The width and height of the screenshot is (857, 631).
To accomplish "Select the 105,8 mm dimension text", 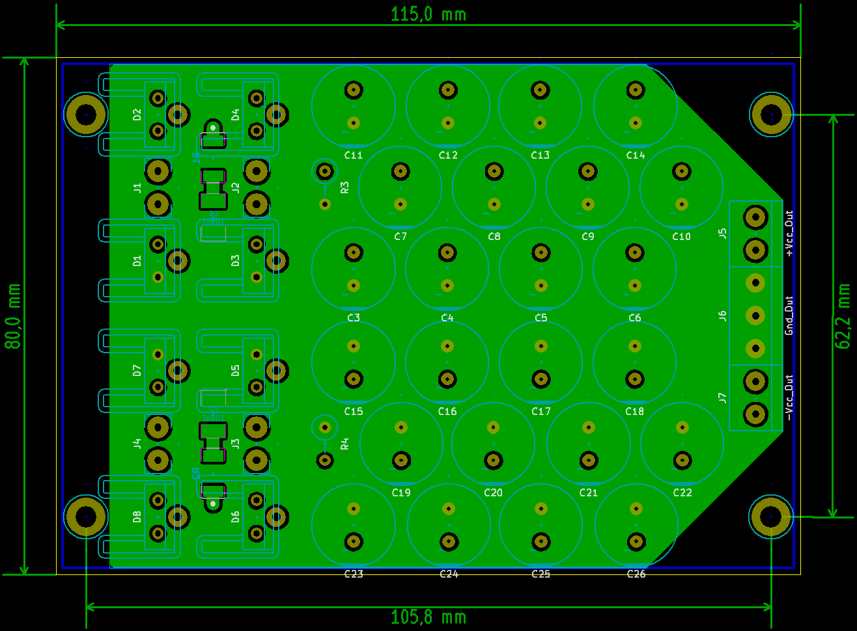I will [x=428, y=617].
